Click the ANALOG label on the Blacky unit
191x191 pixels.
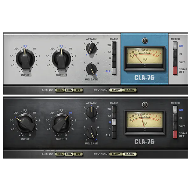coord(47,154)
